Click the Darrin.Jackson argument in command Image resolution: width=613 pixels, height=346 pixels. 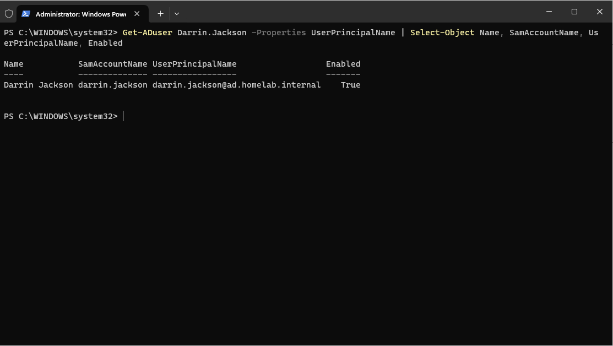pyautogui.click(x=212, y=33)
